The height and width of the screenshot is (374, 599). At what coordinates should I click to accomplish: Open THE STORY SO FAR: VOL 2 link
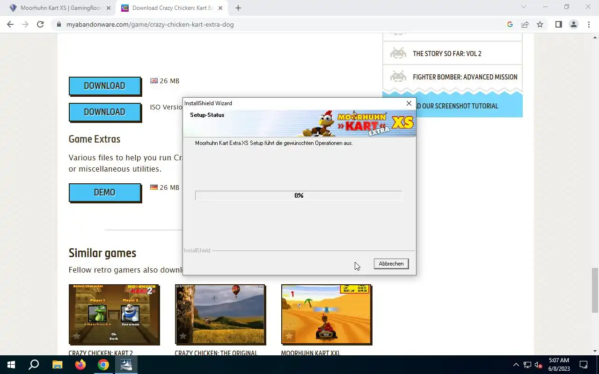[x=447, y=54]
